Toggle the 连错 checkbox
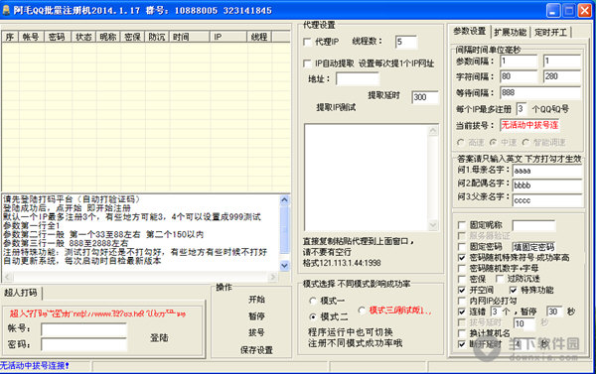 462,312
